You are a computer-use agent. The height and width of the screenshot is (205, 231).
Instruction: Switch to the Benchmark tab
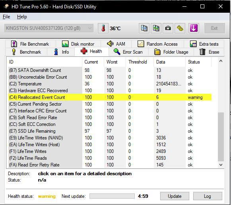(x=27, y=52)
